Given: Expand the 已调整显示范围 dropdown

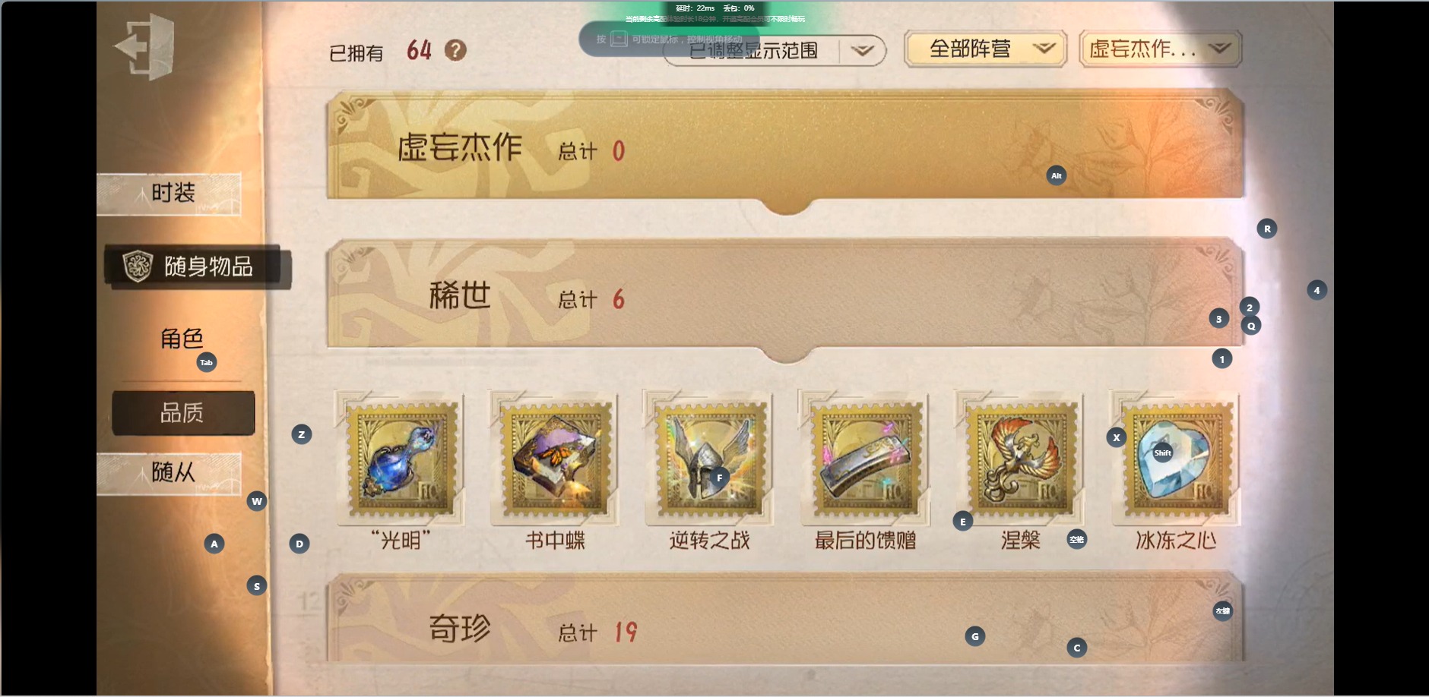Looking at the screenshot, I should (775, 51).
